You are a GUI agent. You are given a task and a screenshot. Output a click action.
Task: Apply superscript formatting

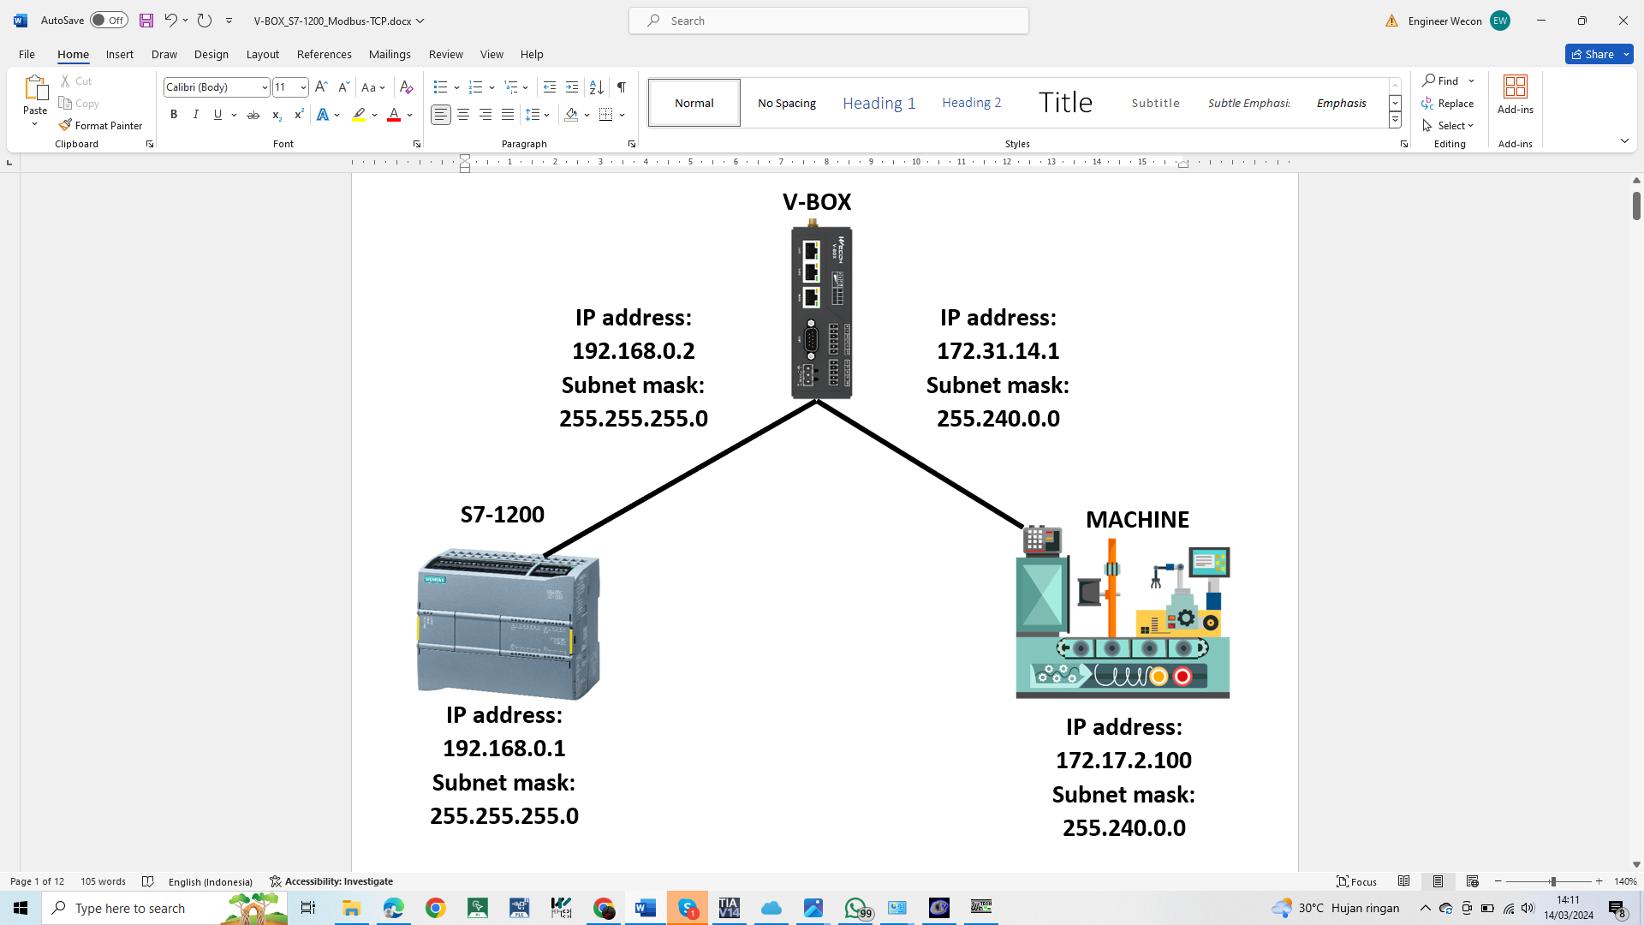299,115
